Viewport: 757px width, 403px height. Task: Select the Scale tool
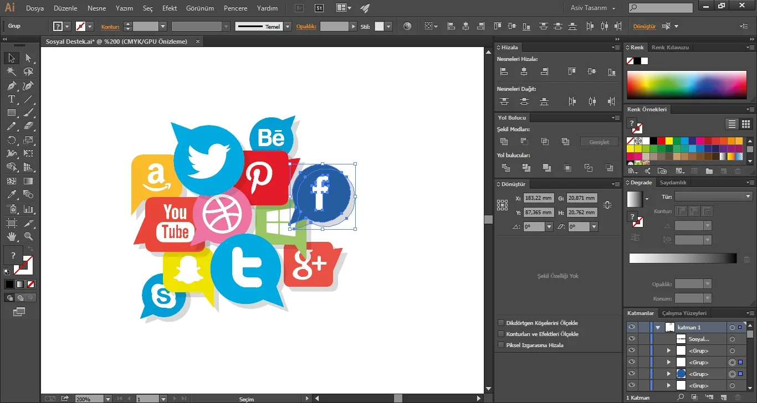tap(28, 140)
